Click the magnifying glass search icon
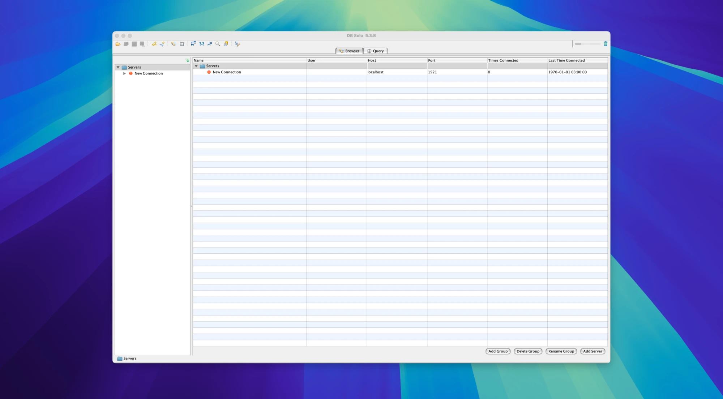The height and width of the screenshot is (399, 723). [218, 44]
